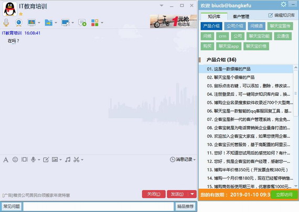Open the title bar dropdown triangle menu
Image resolution: width=299 pixels, height=212 pixels.
(162, 6)
